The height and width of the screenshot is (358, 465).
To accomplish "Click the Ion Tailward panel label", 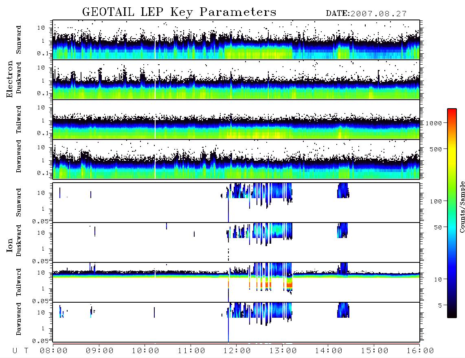I will pos(19,282).
